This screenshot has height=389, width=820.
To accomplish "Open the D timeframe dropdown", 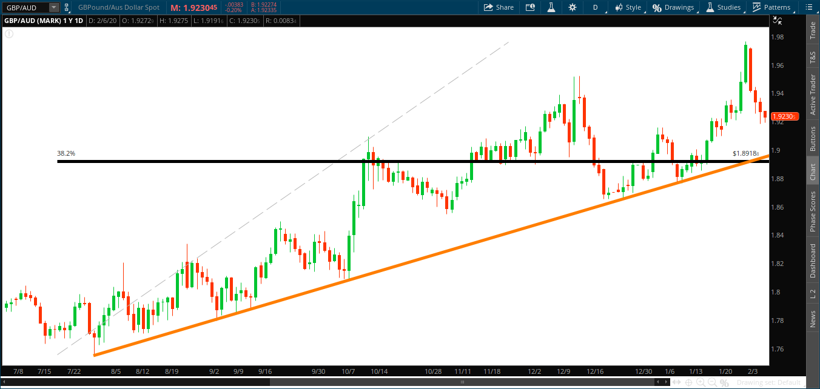I will pyautogui.click(x=595, y=7).
